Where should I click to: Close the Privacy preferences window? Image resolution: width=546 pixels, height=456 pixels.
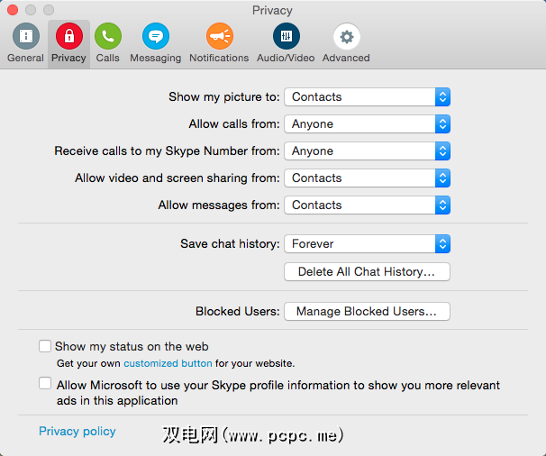(13, 10)
